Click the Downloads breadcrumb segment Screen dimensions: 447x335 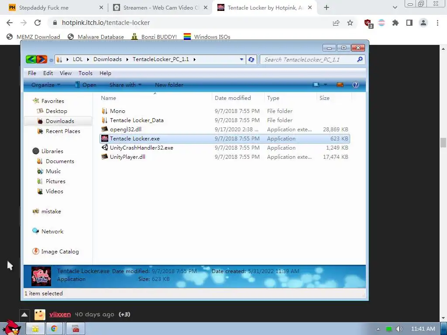[107, 59]
